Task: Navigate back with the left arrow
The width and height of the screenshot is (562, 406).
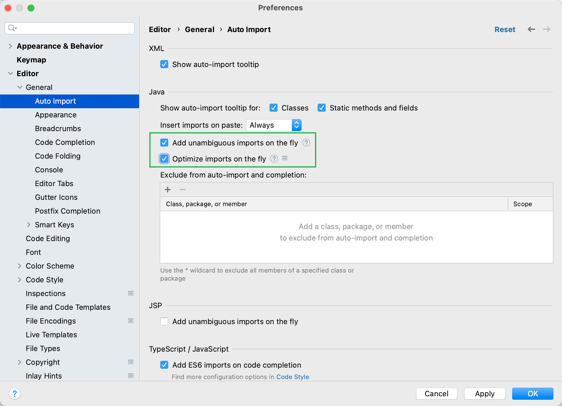Action: tap(531, 29)
